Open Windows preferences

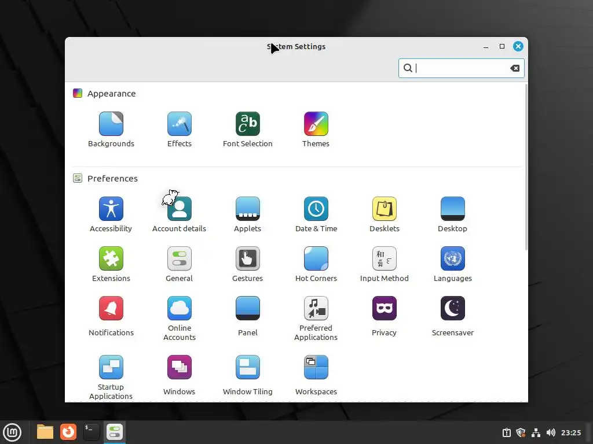[x=180, y=375]
